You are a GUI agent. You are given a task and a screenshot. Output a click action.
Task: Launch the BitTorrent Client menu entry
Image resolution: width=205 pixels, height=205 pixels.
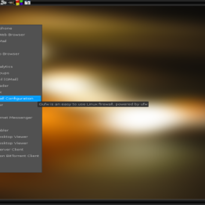pos(20,156)
